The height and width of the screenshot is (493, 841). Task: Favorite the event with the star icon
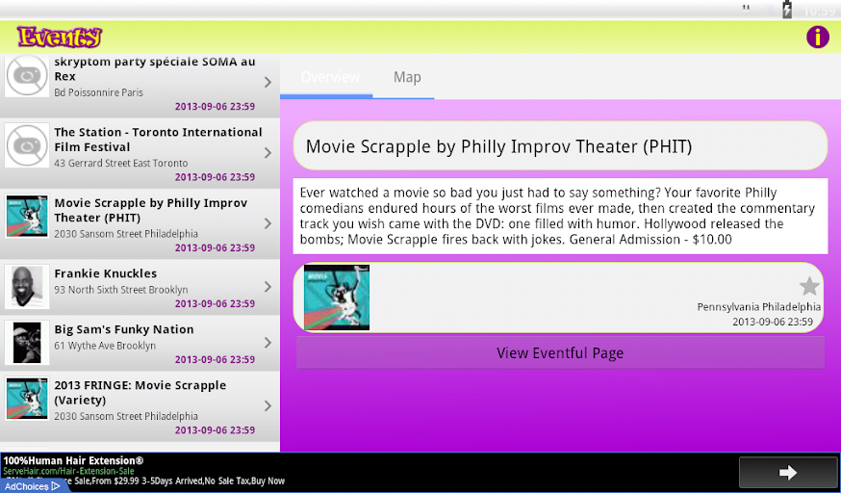click(x=809, y=287)
